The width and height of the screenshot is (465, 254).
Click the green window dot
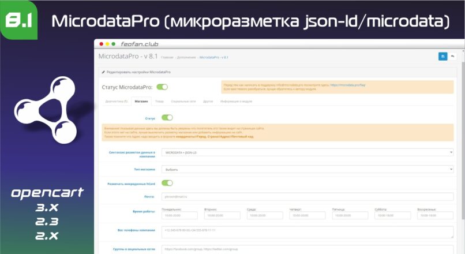pos(113,44)
